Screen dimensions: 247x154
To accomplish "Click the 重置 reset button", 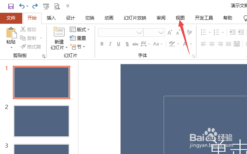I will pyautogui.click(x=78, y=38).
